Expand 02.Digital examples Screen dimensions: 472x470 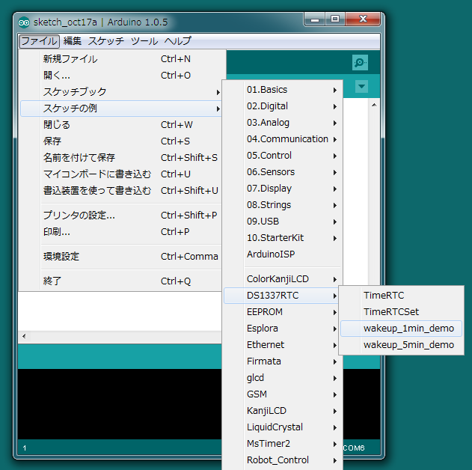283,106
